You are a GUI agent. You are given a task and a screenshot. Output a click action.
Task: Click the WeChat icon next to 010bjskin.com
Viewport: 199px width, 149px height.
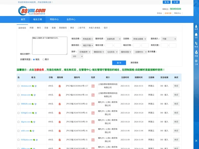(34, 140)
